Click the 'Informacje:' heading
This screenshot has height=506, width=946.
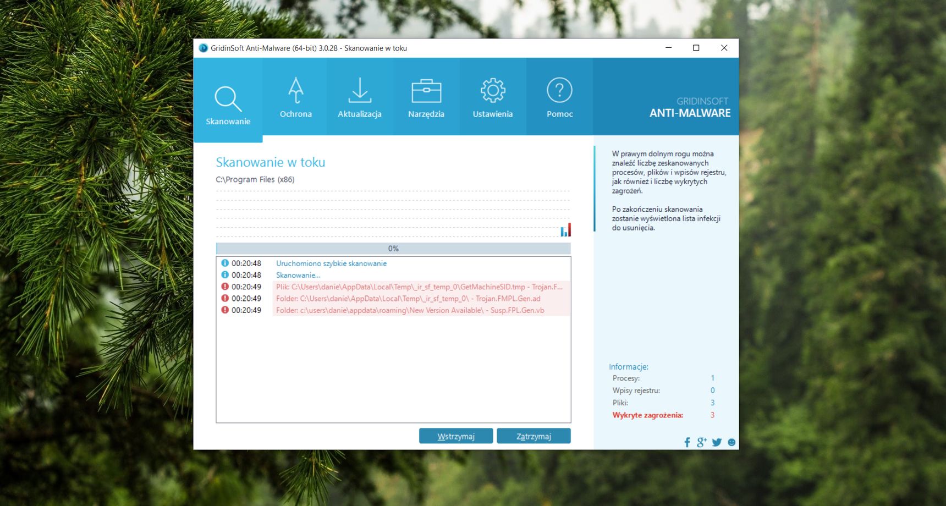(x=629, y=367)
